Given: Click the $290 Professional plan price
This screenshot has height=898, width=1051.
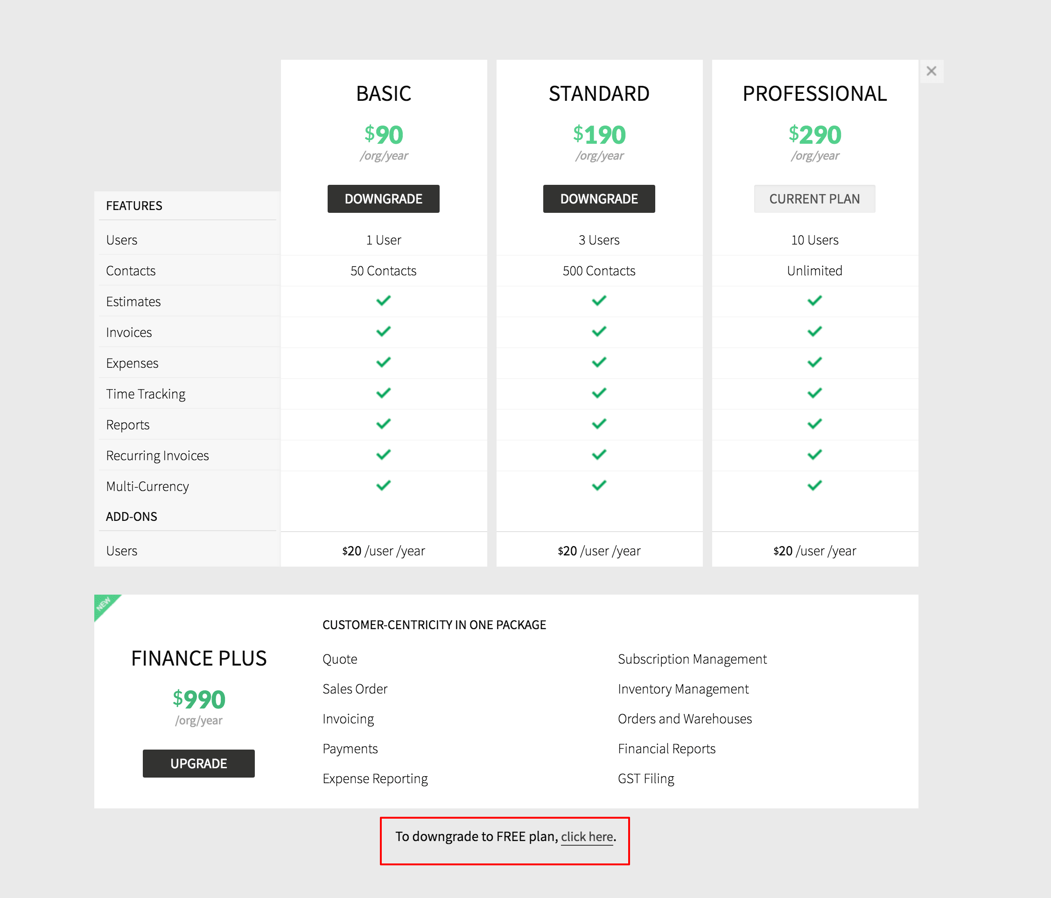Looking at the screenshot, I should click(x=815, y=135).
